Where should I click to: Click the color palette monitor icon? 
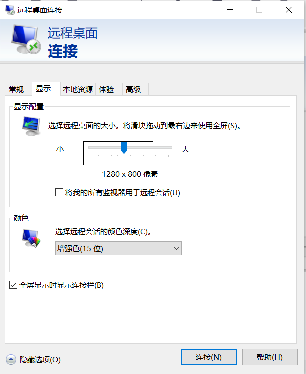(x=31, y=238)
